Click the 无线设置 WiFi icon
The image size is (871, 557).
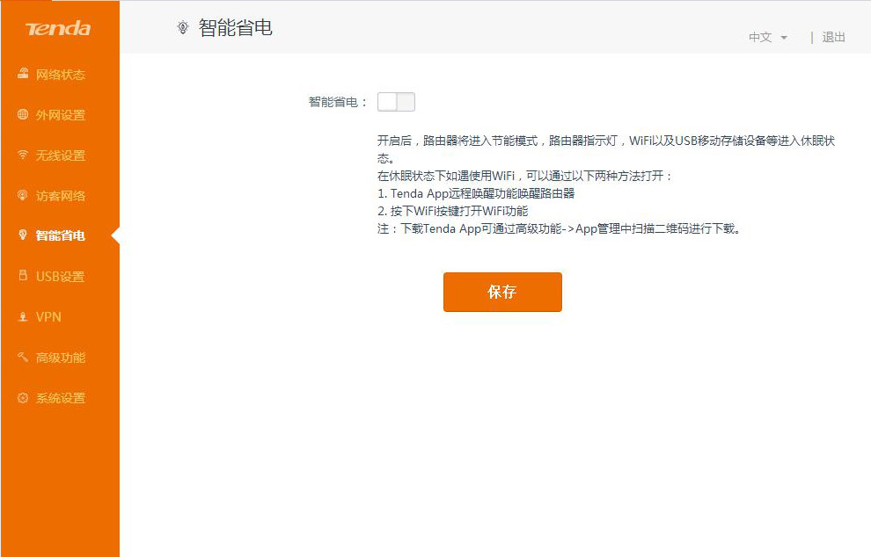[x=23, y=155]
